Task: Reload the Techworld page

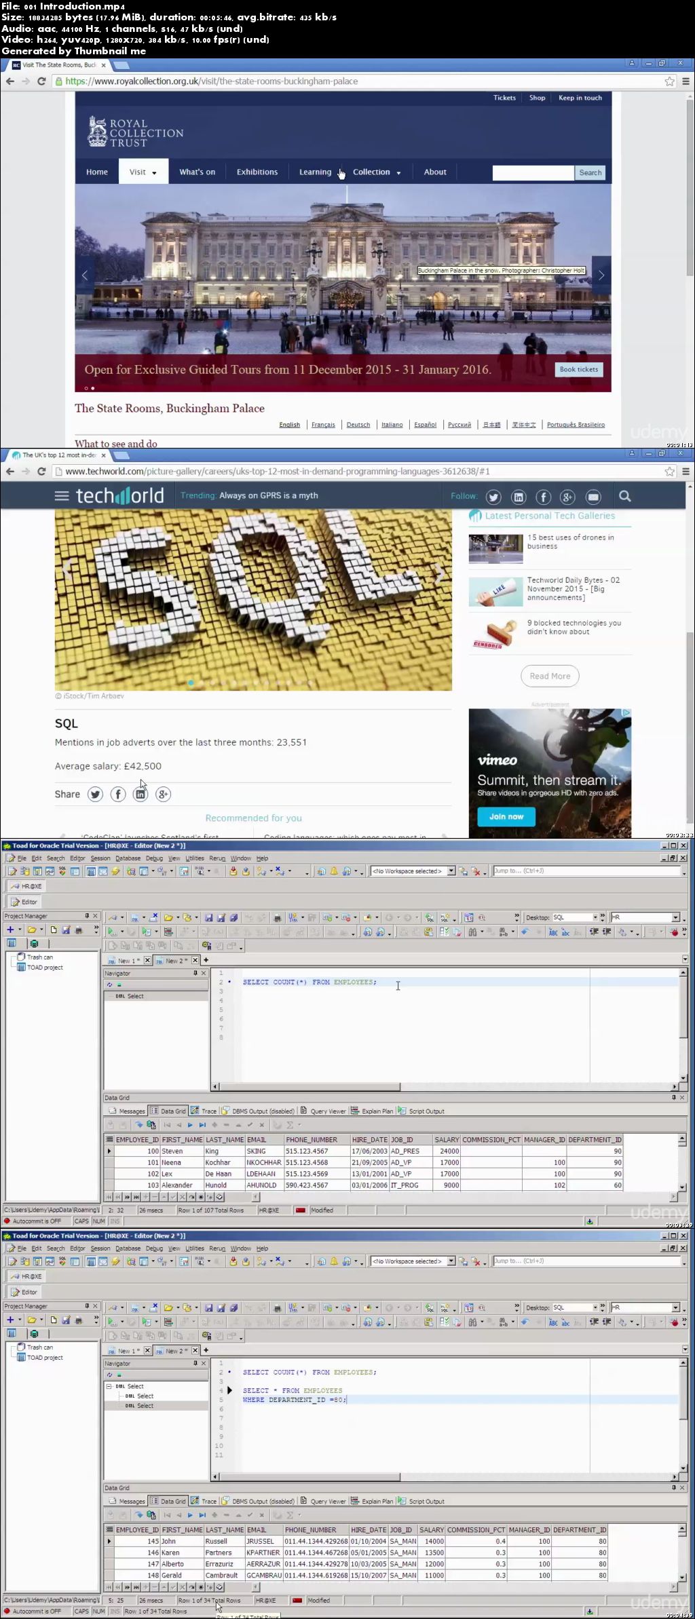Action: [41, 472]
